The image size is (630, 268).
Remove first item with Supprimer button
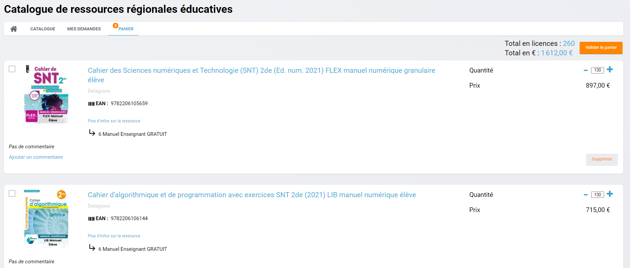[x=602, y=159]
